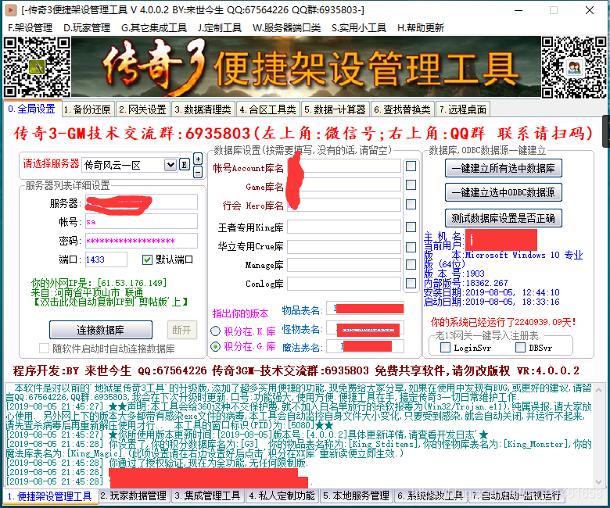Click the 帐号 input field containing sa
610x508 pixels.
[142, 221]
